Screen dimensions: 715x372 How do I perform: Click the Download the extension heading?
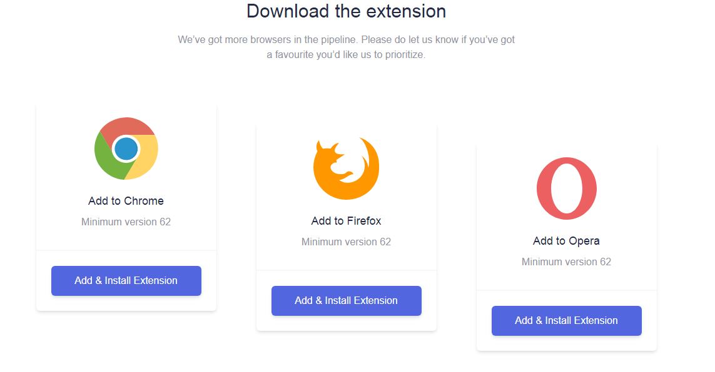coord(347,11)
